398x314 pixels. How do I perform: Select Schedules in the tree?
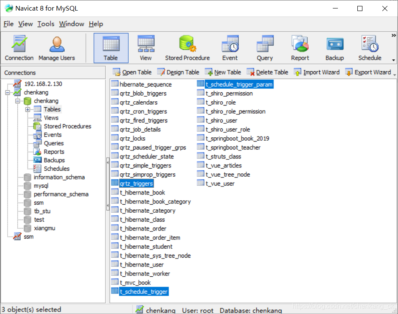[x=56, y=169]
